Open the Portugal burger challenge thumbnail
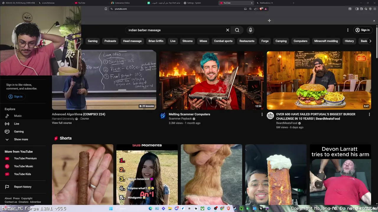The image size is (378, 212). coord(319,80)
